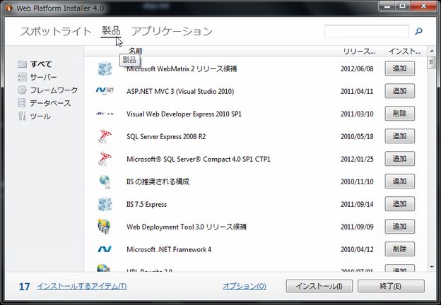Screen dimensions: 441x305
Task: Click the 終了(E) button
Action: 391,286
